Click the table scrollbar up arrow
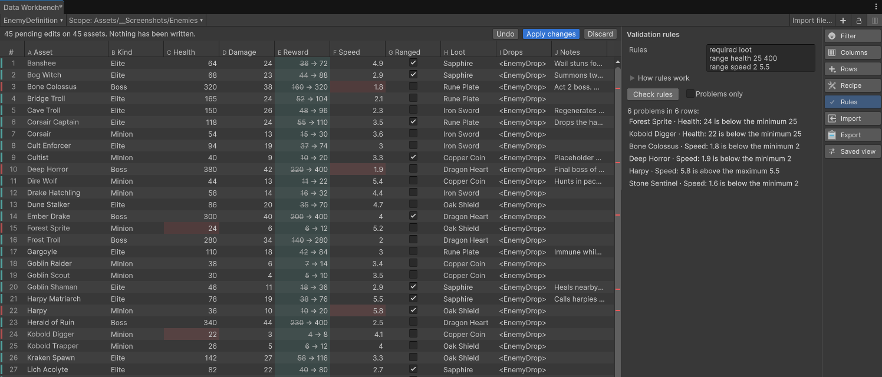 point(617,62)
